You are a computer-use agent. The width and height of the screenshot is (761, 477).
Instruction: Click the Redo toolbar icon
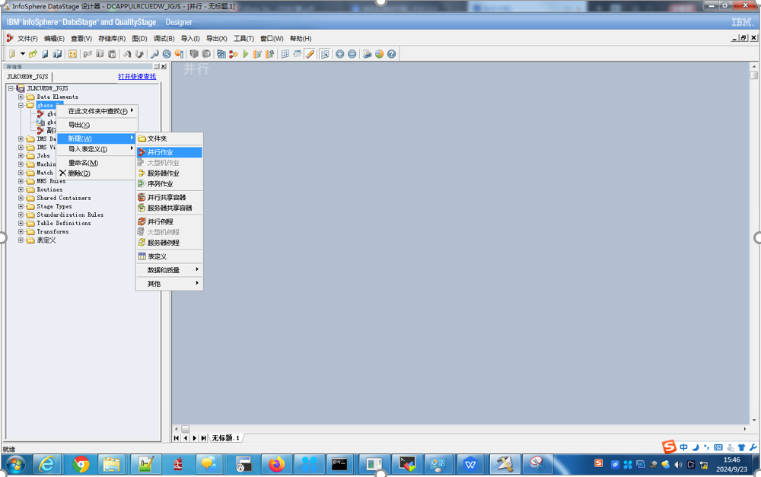pyautogui.click(x=139, y=54)
